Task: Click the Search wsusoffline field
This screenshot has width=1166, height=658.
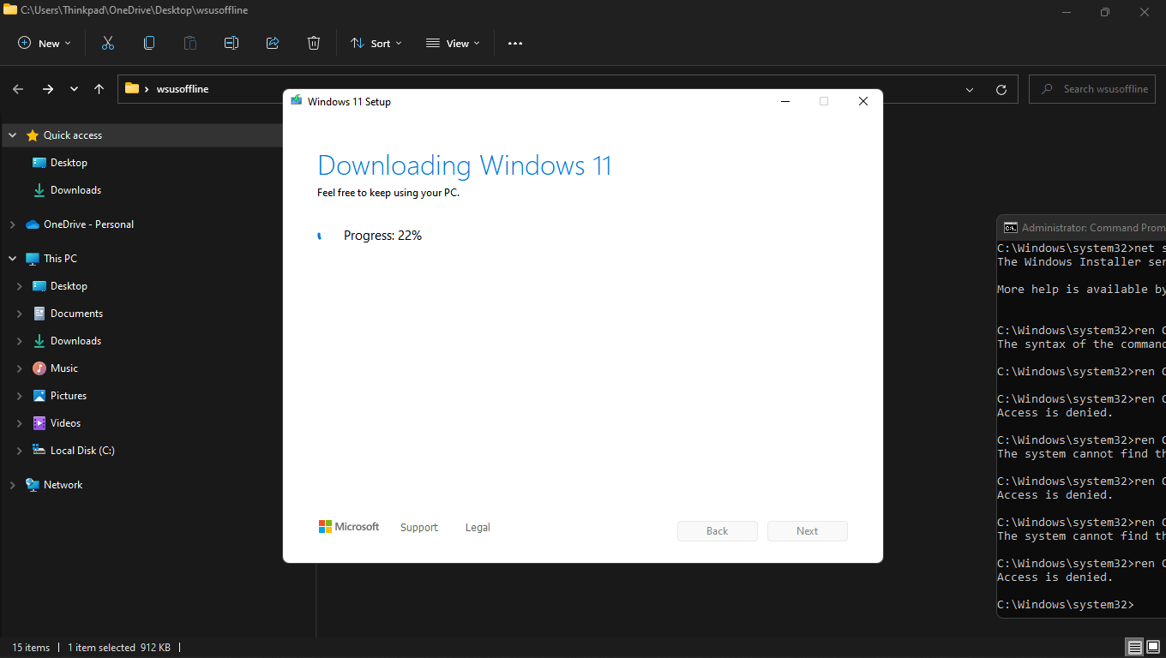Action: click(x=1094, y=89)
